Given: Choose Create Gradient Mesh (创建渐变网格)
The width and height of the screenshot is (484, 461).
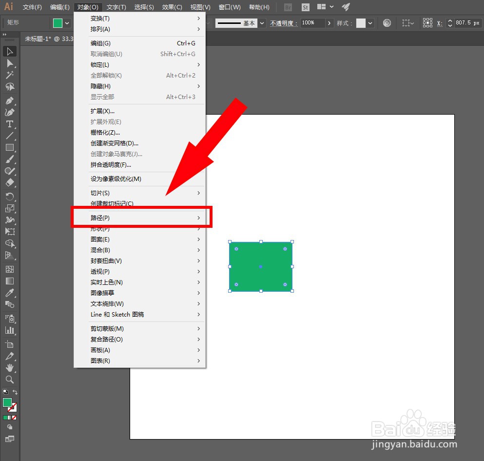Looking at the screenshot, I should pyautogui.click(x=139, y=143).
